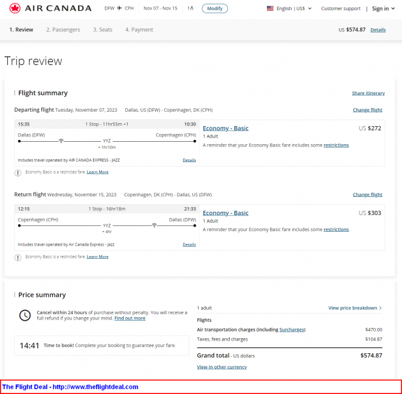Open Customer support link
The height and width of the screenshot is (394, 402).
tap(341, 8)
